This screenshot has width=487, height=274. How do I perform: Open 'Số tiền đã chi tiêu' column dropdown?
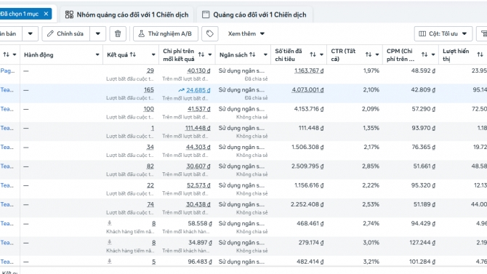tap(321, 55)
